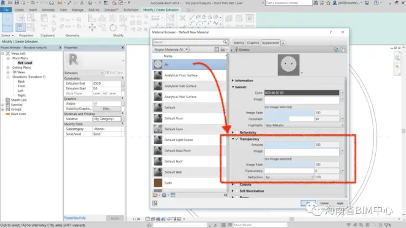This screenshot has height=228, width=406.
Task: Click the Save icon in quick access toolbar
Action: coord(17,3)
